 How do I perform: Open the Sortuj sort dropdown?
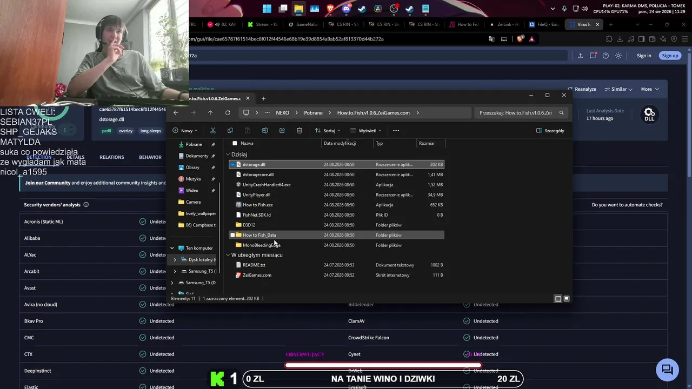click(x=328, y=130)
